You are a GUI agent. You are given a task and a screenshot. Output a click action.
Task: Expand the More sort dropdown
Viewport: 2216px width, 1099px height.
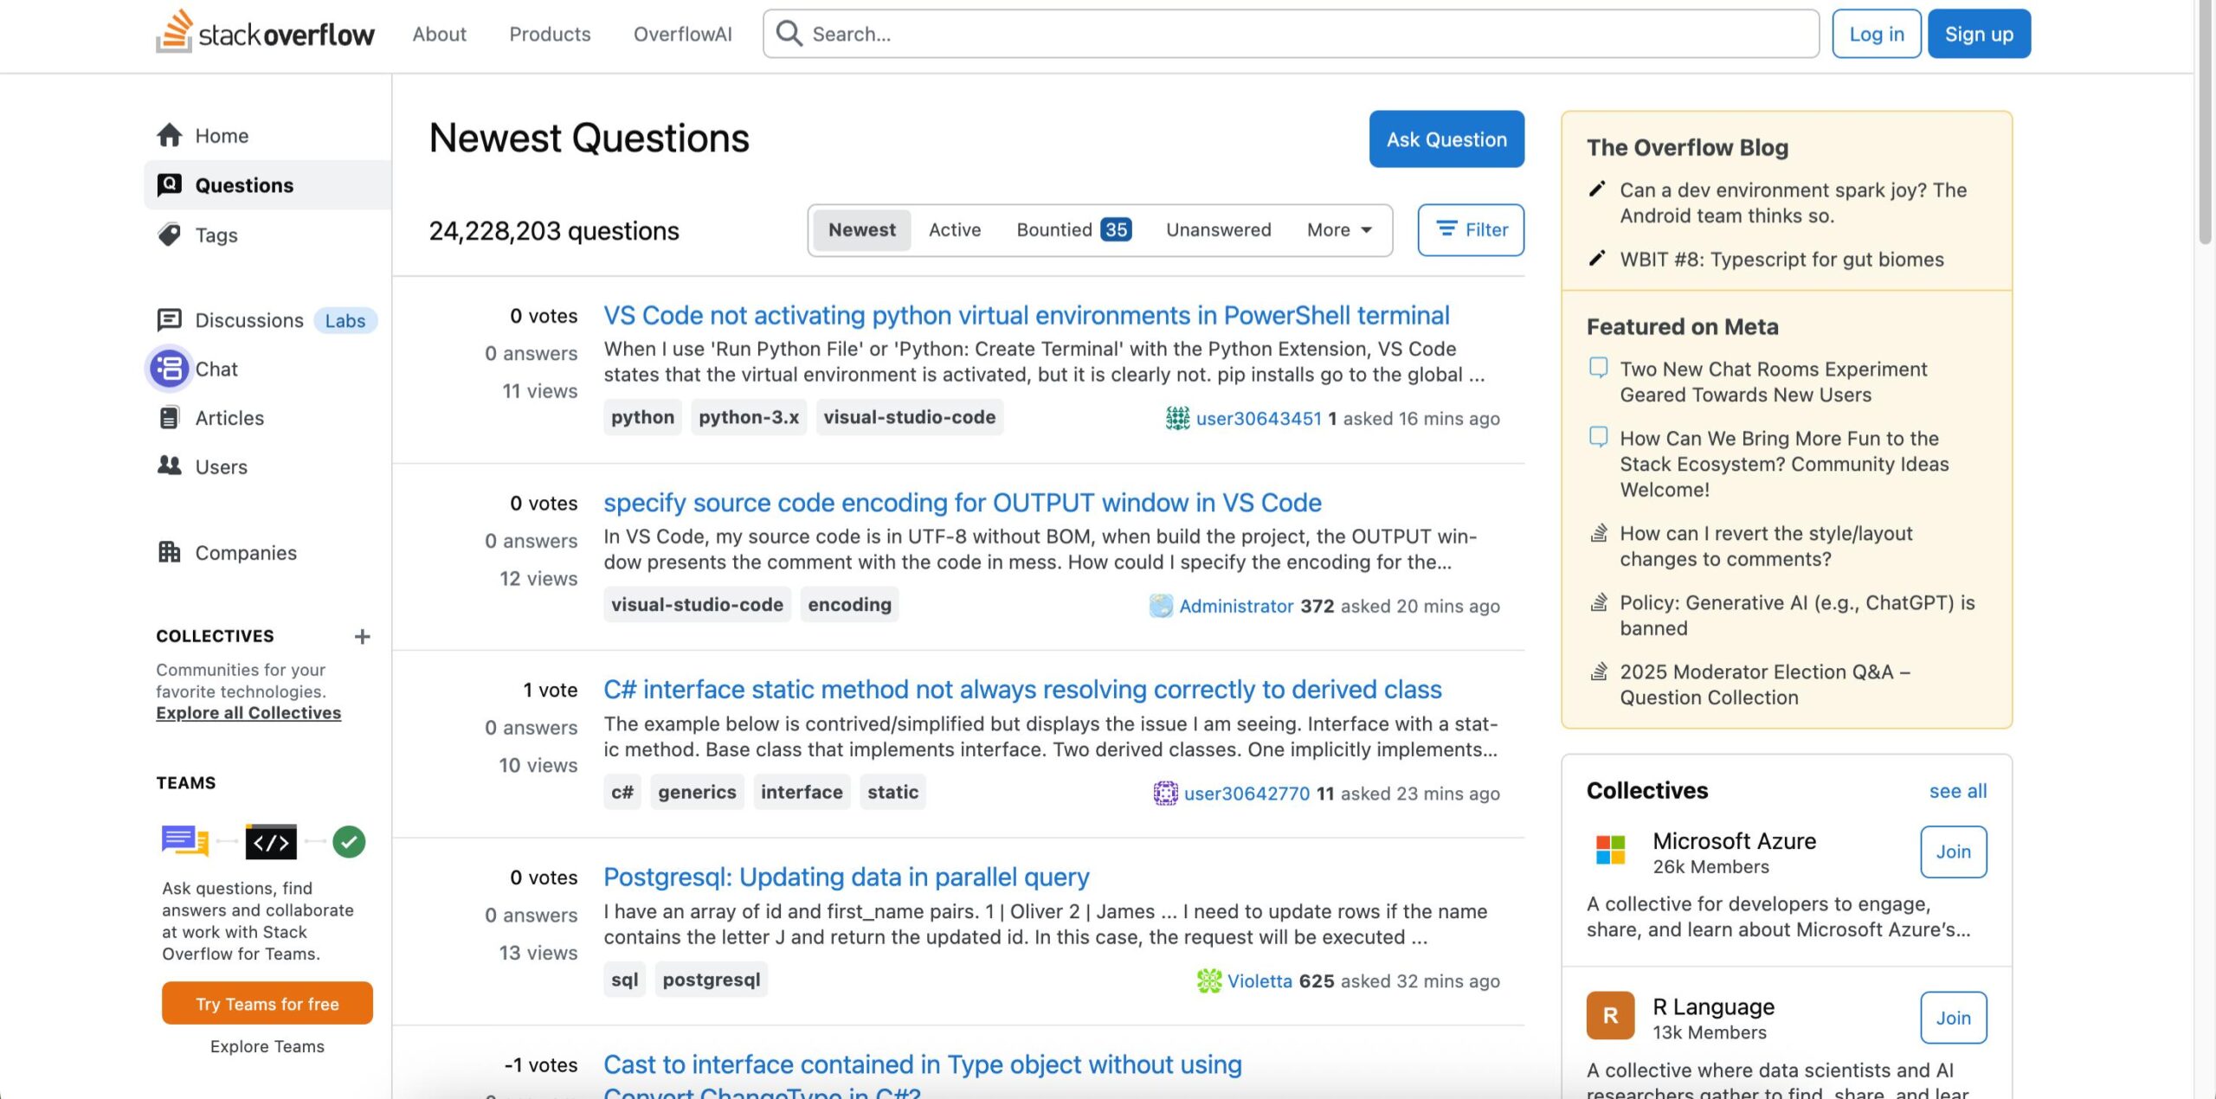pos(1339,229)
